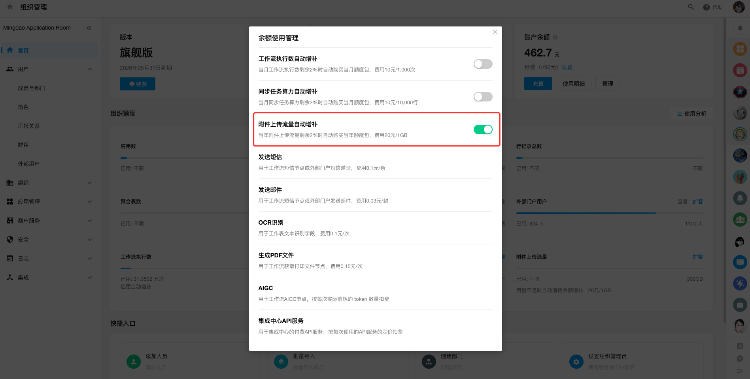This screenshot has height=379, width=750.
Task: Expand the 组织 section
Action: click(90, 183)
